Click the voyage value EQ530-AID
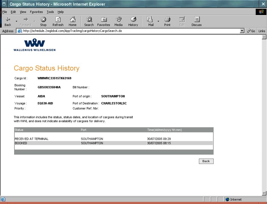Screen dimensions: 267x204 pyautogui.click(x=45, y=103)
